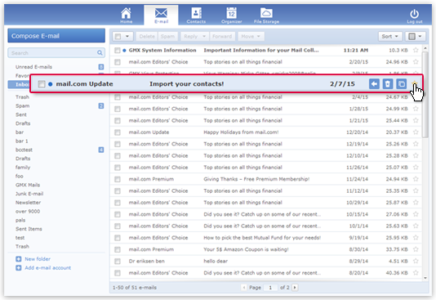
Task: Click the Forward toolbar button
Action: click(x=222, y=37)
